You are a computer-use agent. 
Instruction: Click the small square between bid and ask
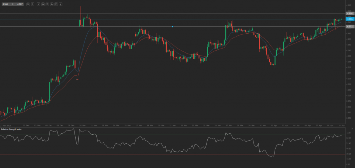pyautogui.click(x=13, y=4)
